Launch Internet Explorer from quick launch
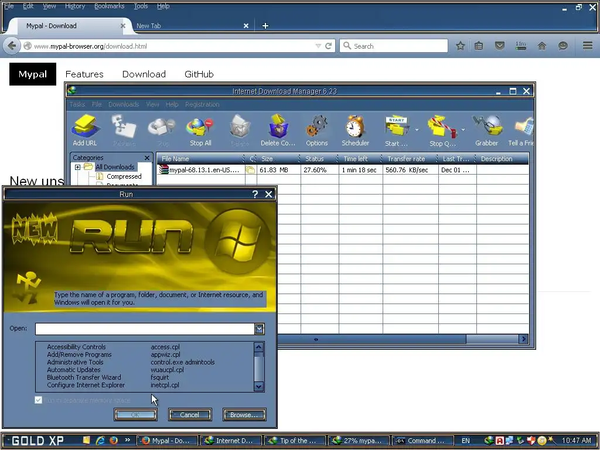Viewport: 600px width, 450px height. click(100, 441)
